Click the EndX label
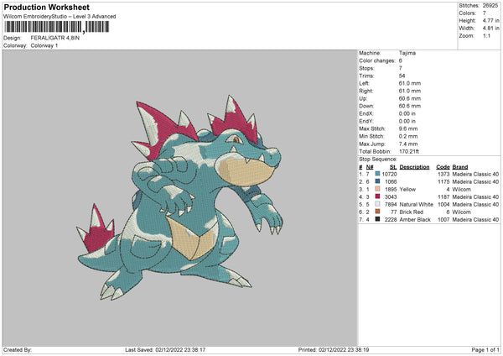The image size is (503, 356). pyautogui.click(x=366, y=113)
